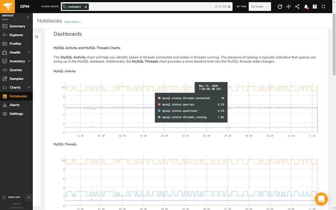
Task: Expand the Inventory menu section
Action: (29, 61)
